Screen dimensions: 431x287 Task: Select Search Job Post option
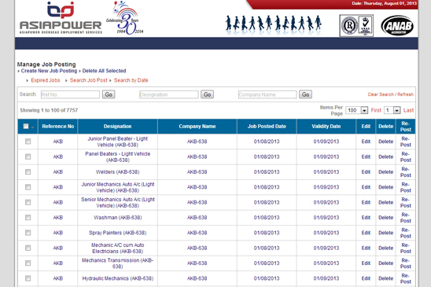89,80
